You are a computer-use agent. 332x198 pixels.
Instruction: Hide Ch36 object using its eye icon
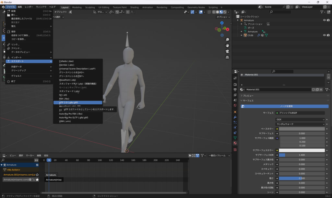click(324, 35)
